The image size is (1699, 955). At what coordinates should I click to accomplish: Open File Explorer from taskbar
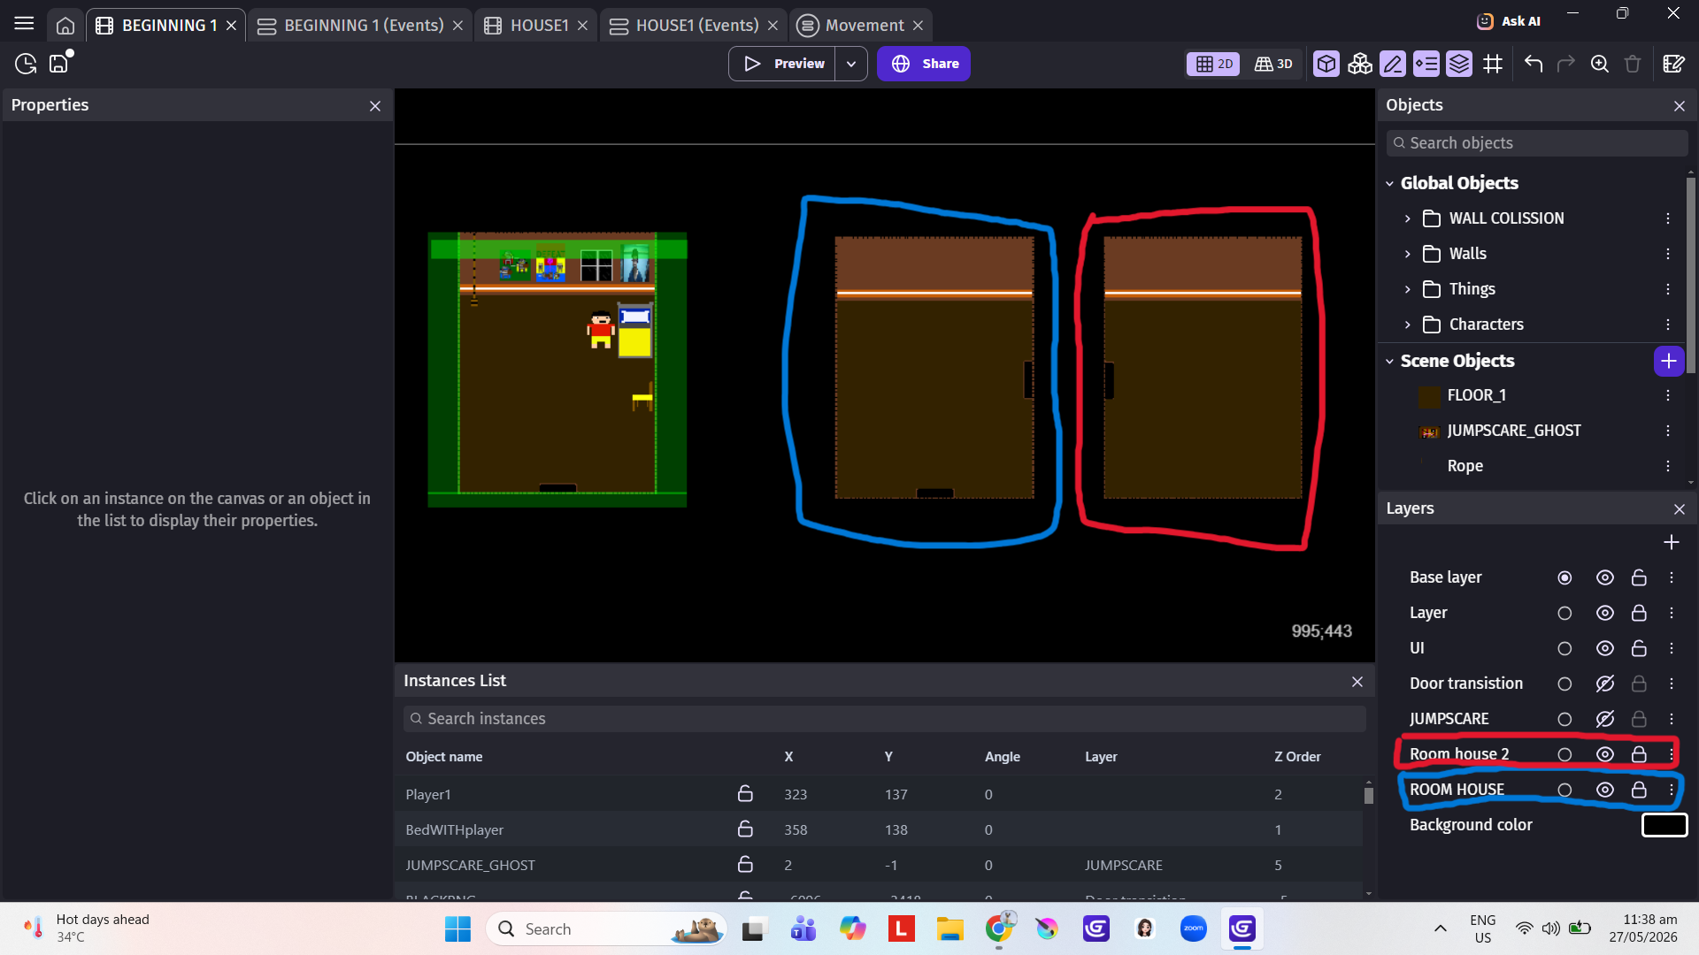tap(950, 928)
